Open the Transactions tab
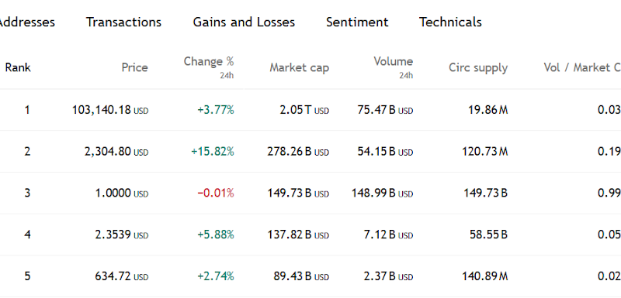The image size is (621, 298). (x=123, y=22)
